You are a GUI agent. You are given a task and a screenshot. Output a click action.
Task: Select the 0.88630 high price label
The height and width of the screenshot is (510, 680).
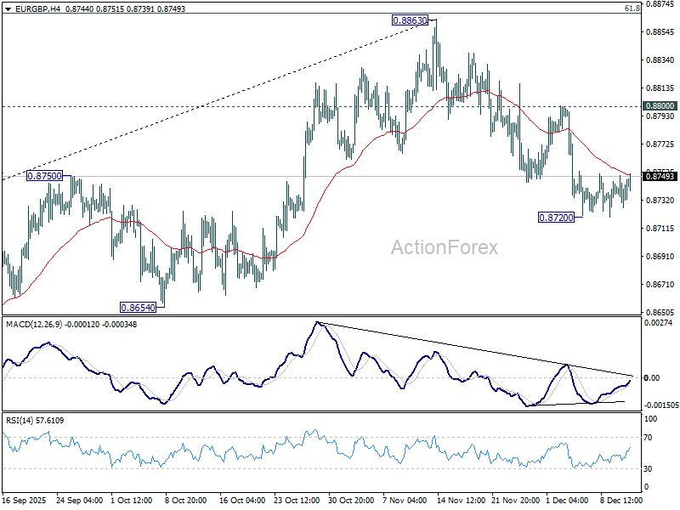(x=410, y=20)
